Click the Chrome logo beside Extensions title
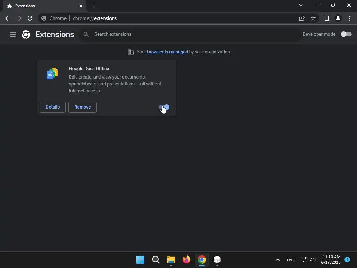This screenshot has width=357, height=268. (26, 35)
